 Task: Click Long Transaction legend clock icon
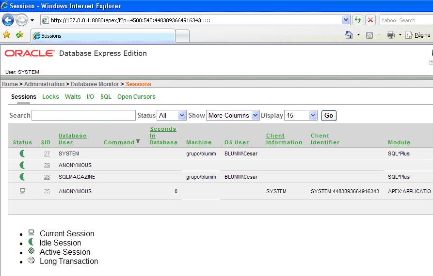pyautogui.click(x=31, y=260)
